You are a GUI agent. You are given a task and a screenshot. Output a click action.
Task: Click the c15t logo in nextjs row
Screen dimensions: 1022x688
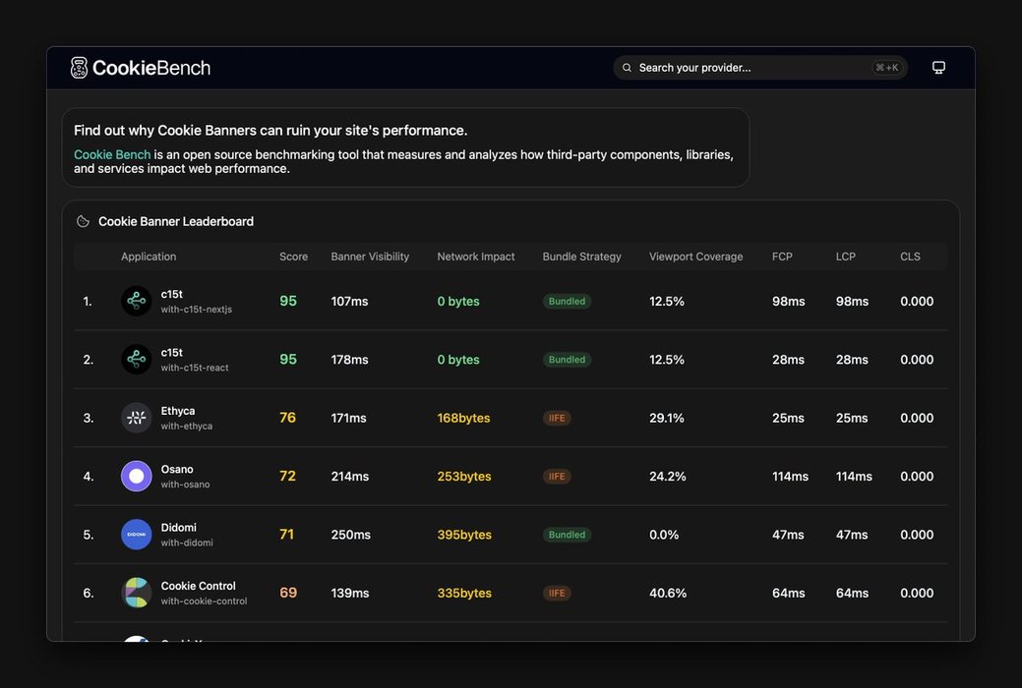[136, 301]
